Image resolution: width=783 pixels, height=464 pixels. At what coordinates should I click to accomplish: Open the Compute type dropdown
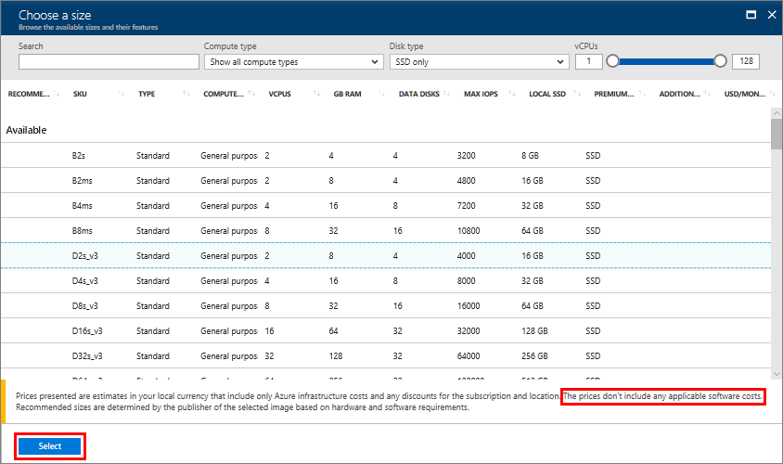(x=293, y=62)
